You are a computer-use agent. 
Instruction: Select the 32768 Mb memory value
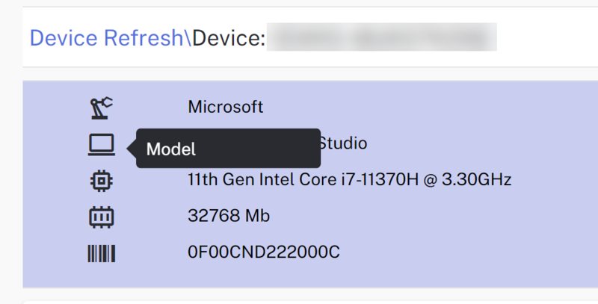pos(228,217)
